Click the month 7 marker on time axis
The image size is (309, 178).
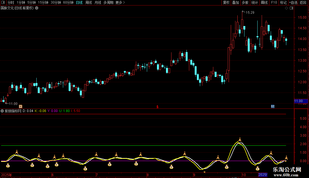coord(97,175)
